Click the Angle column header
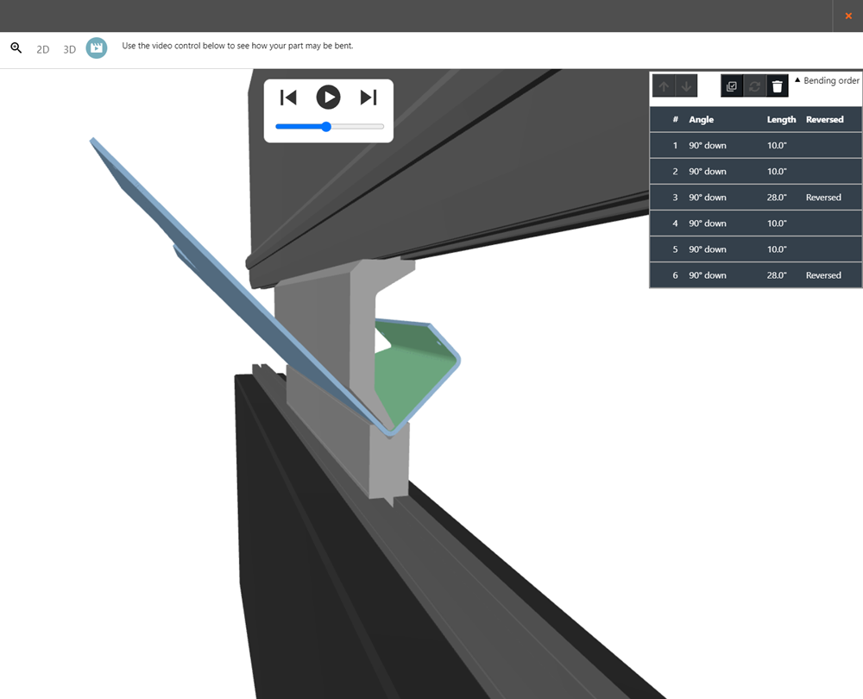The image size is (863, 699). (701, 119)
